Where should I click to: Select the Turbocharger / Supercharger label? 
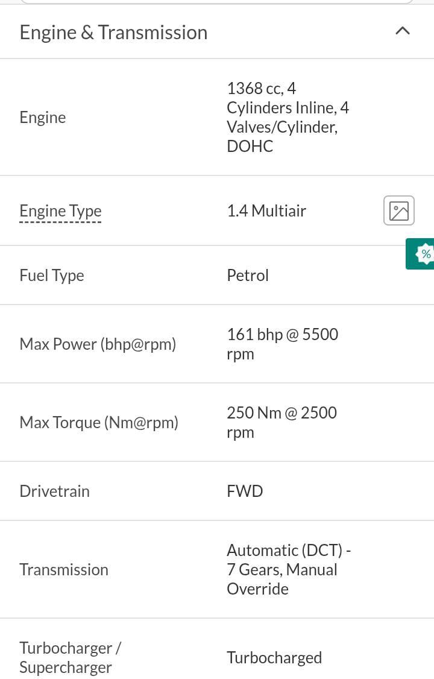(71, 658)
